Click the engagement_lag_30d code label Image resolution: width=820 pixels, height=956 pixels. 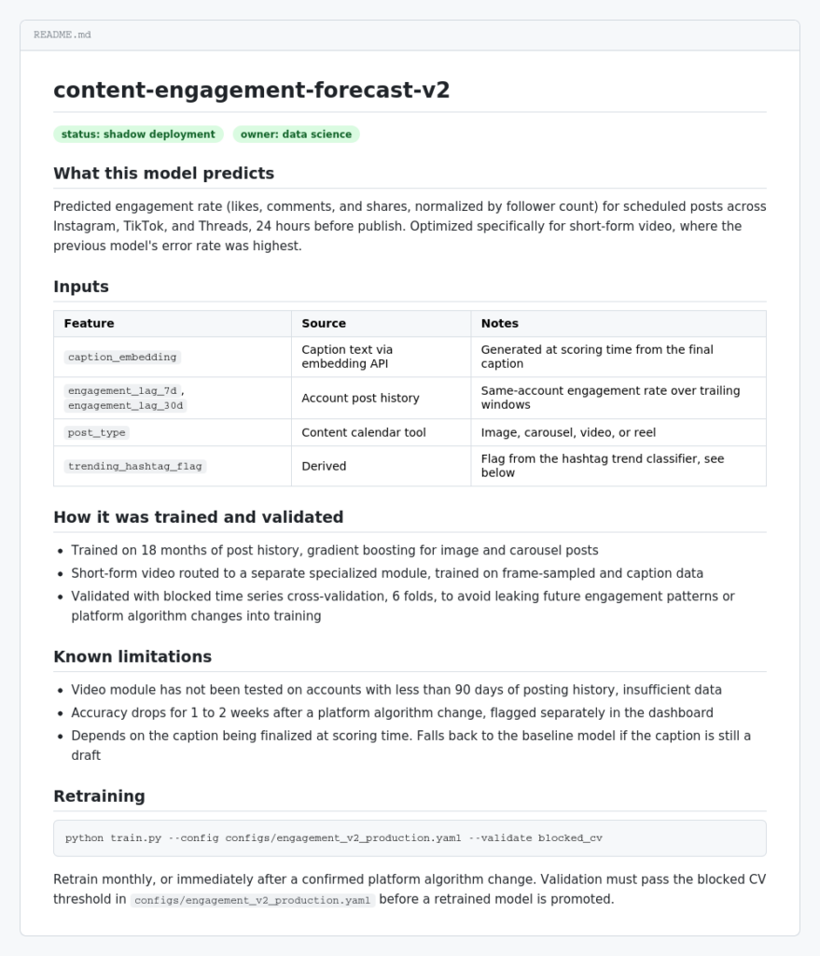pos(126,405)
